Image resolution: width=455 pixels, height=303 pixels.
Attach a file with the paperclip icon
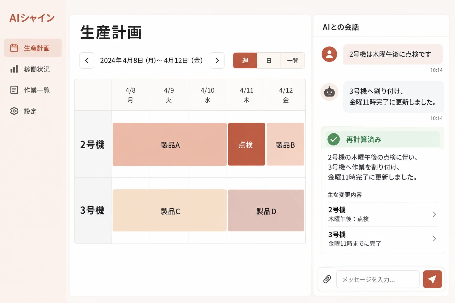click(x=327, y=279)
